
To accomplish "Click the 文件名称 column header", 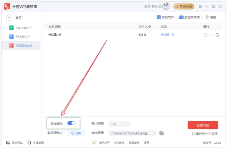I will coord(55,27).
